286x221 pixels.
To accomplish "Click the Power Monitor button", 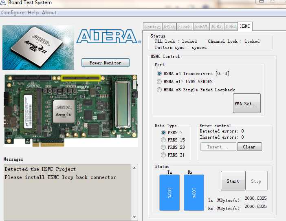I will [106, 63].
